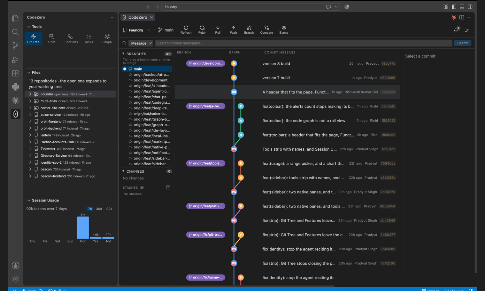485x291 pixels.
Task: Click the Mon usage bar labeled 81k
Action: pyautogui.click(x=83, y=227)
